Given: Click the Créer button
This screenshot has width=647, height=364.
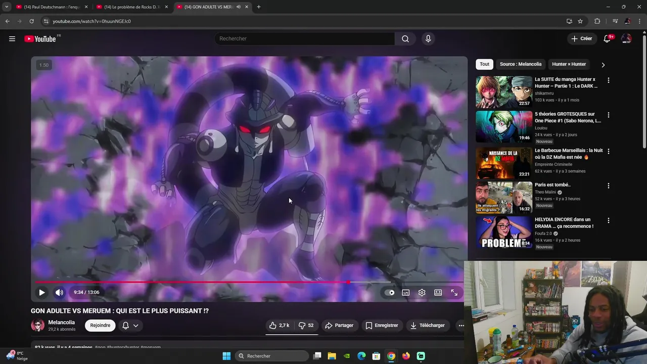Looking at the screenshot, I should (x=582, y=39).
